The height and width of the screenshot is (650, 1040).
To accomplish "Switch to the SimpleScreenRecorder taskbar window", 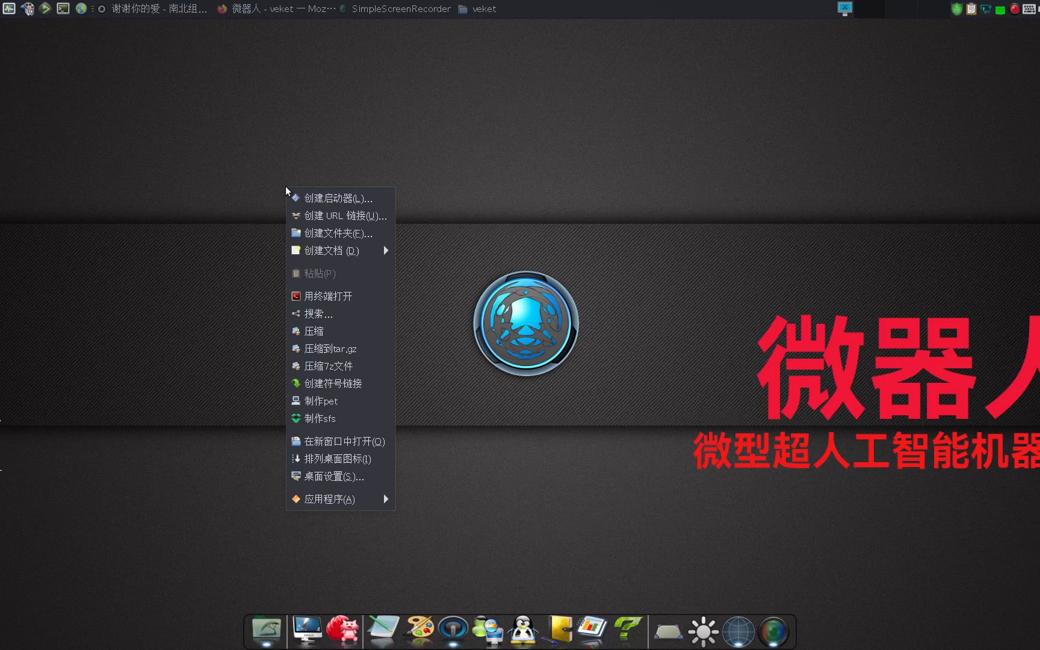I will [x=395, y=9].
